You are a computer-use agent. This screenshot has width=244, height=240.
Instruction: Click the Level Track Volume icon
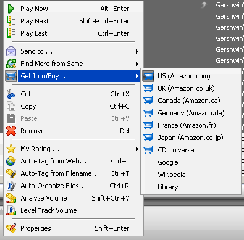[x=11, y=210]
